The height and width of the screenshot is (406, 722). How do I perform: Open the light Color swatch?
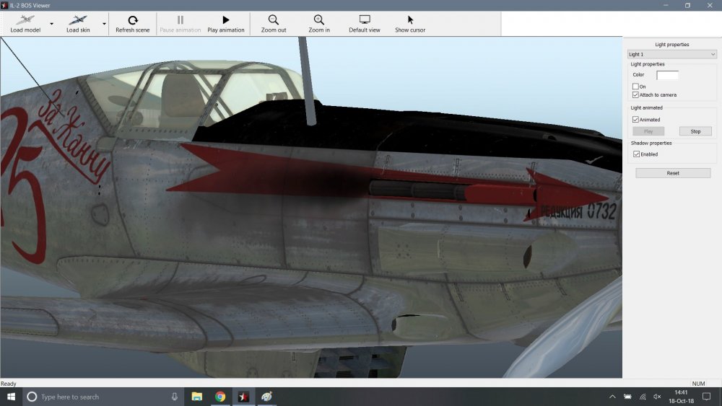(x=667, y=75)
